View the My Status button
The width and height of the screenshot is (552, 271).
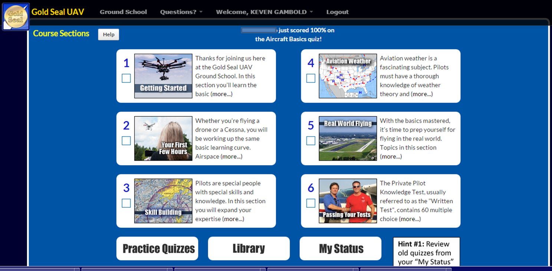point(341,248)
